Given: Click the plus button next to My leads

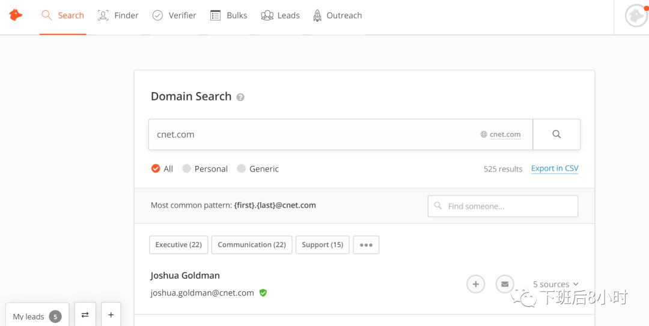Looking at the screenshot, I should tap(111, 315).
